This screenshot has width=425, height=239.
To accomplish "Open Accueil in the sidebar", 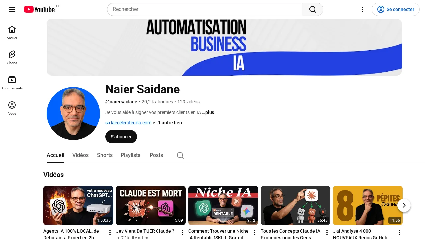I will [x=12, y=33].
